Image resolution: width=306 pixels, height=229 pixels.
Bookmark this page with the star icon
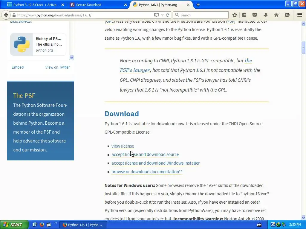coord(235,15)
